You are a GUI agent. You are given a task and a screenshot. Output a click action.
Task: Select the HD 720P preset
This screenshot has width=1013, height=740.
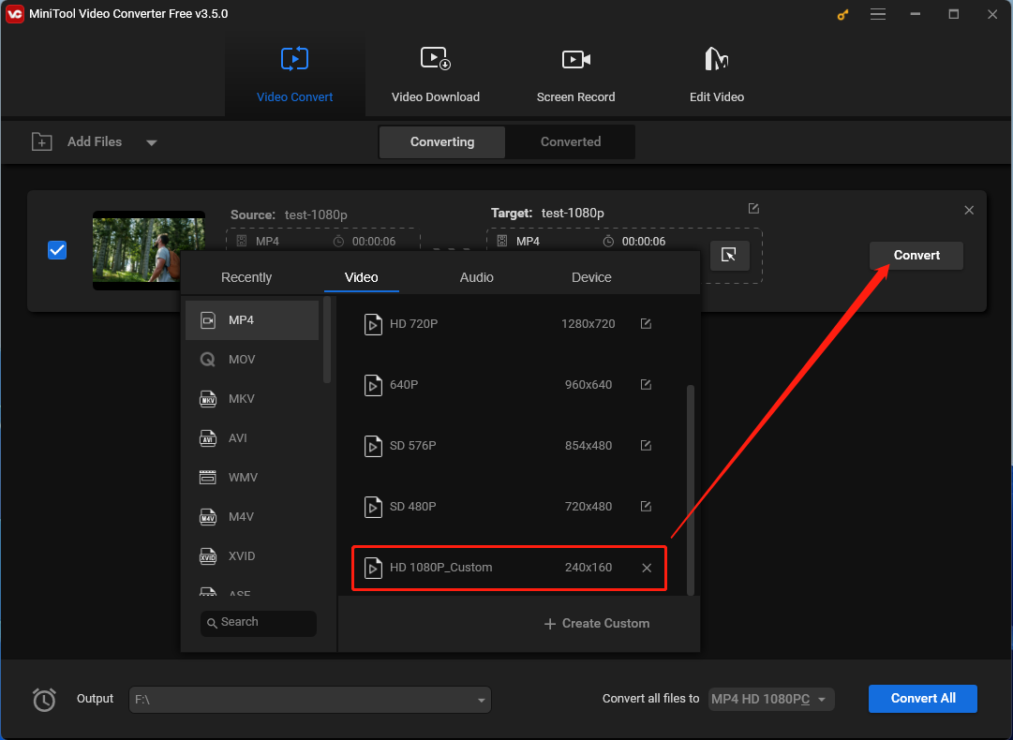point(509,324)
